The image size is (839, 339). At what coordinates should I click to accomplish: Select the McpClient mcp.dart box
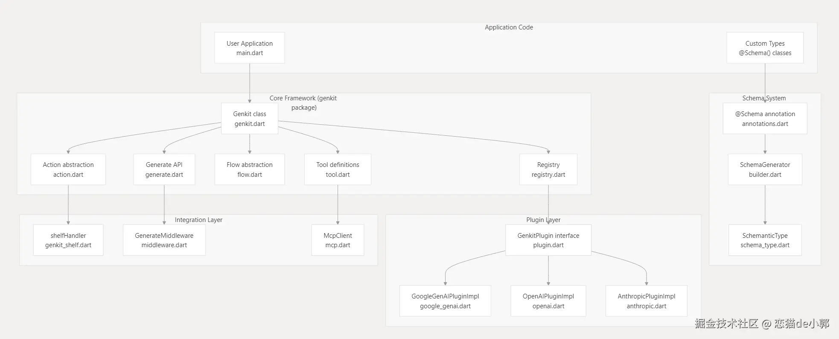pyautogui.click(x=338, y=240)
